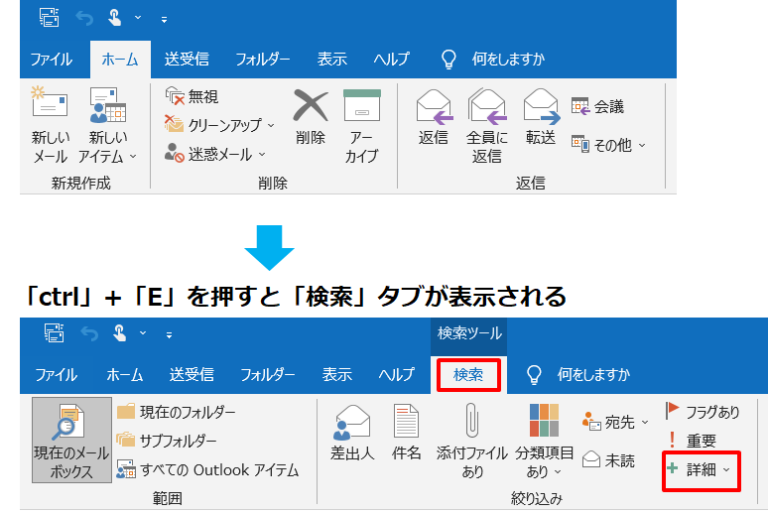The height and width of the screenshot is (514, 768).
Task: Open ヘルプ tab in search ribbon window
Action: tap(397, 375)
